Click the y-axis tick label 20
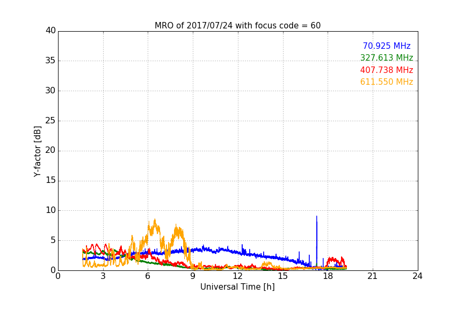Viewport: 464px width, 309px height. [50, 150]
